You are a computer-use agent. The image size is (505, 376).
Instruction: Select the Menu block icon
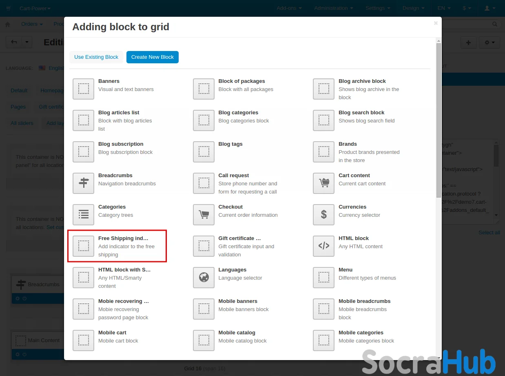click(323, 277)
